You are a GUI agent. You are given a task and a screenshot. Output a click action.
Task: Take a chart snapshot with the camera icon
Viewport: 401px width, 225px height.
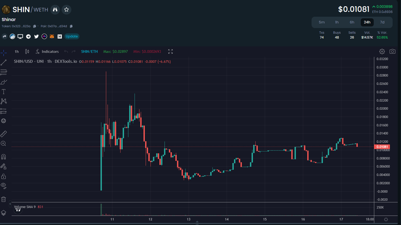pyautogui.click(x=392, y=51)
